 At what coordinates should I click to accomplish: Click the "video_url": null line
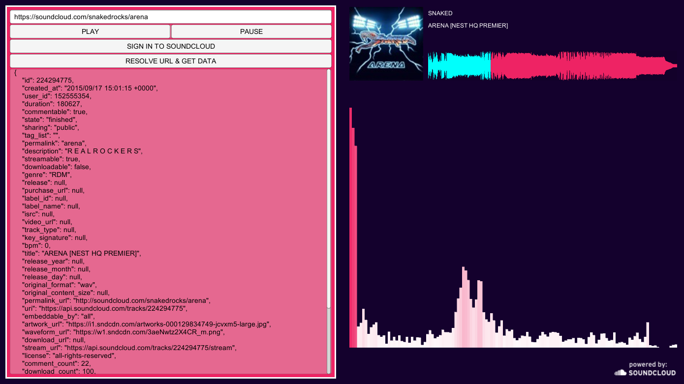coord(47,222)
